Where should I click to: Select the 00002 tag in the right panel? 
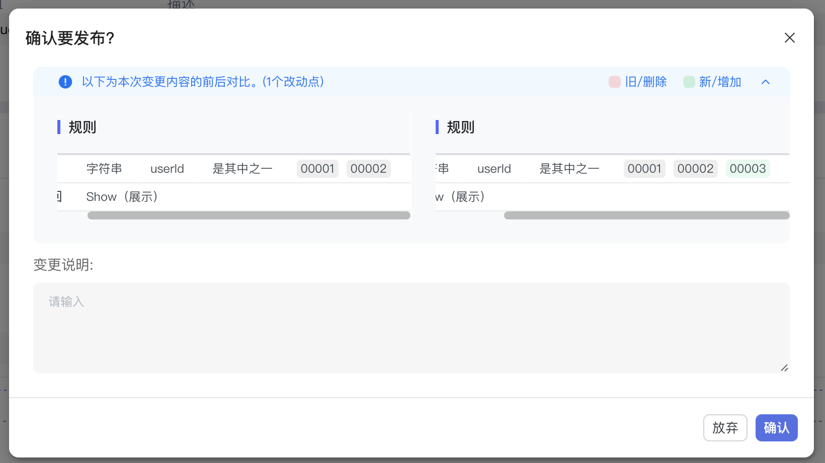point(695,169)
